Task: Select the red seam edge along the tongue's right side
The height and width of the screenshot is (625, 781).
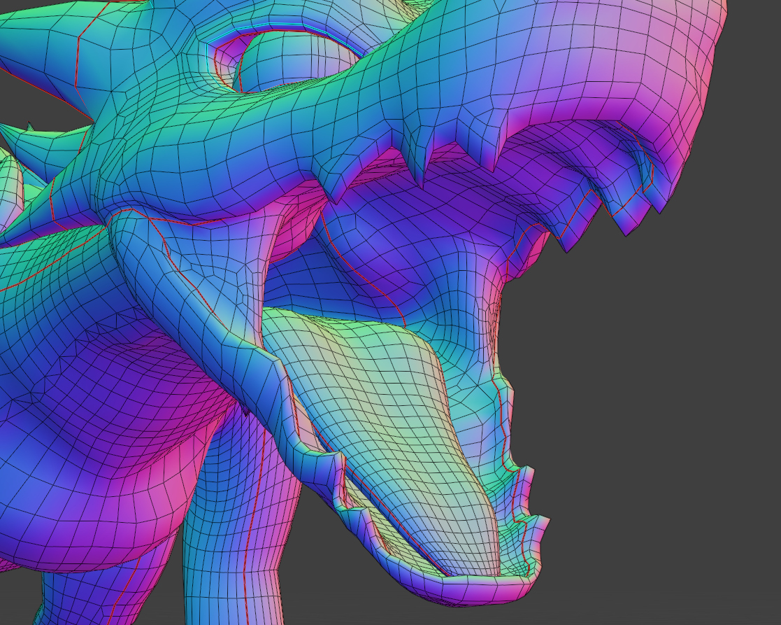Action: (446, 392)
